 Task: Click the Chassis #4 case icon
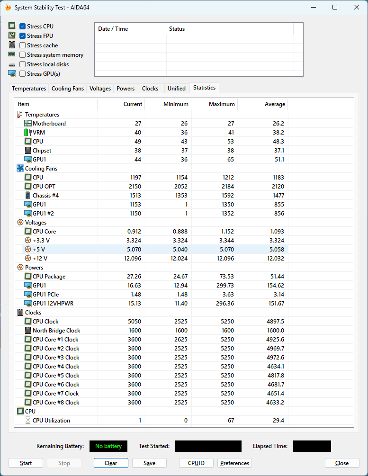click(x=28, y=195)
